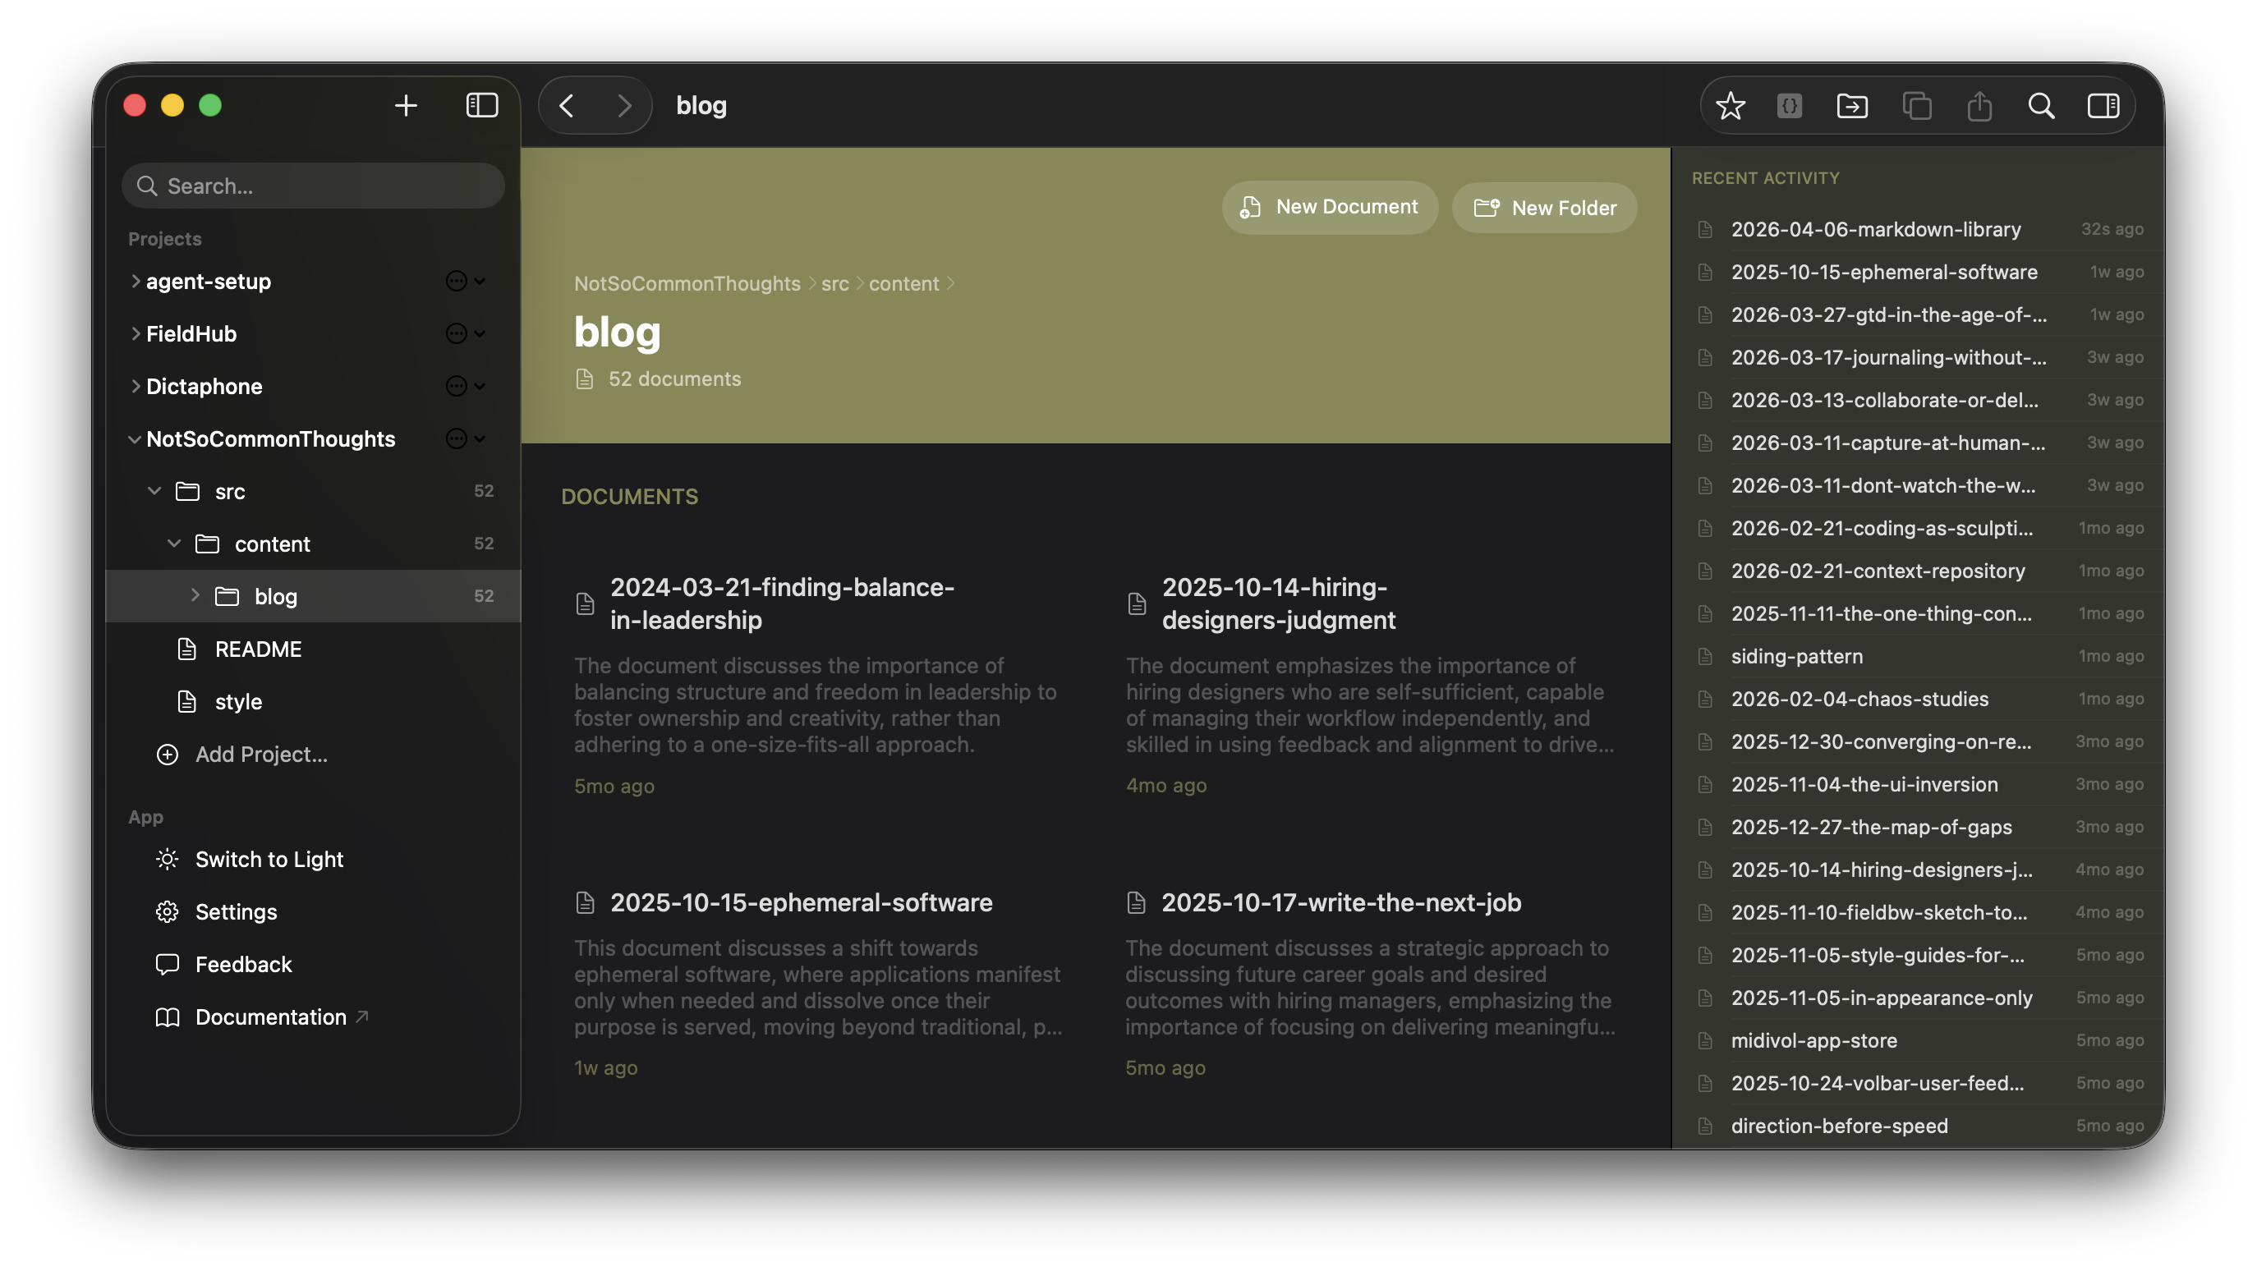Screen dimensions: 2257x1271
Task: Open search using the magnifier icon
Action: pyautogui.click(x=2042, y=105)
